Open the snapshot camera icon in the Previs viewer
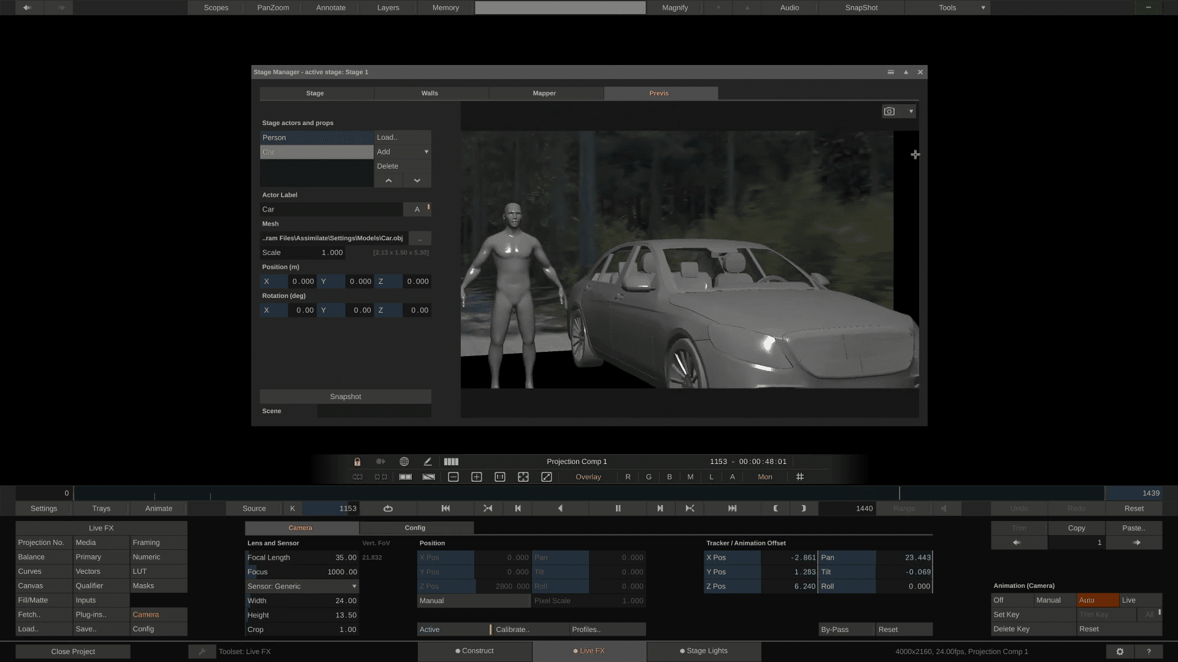The image size is (1178, 662). 890,111
